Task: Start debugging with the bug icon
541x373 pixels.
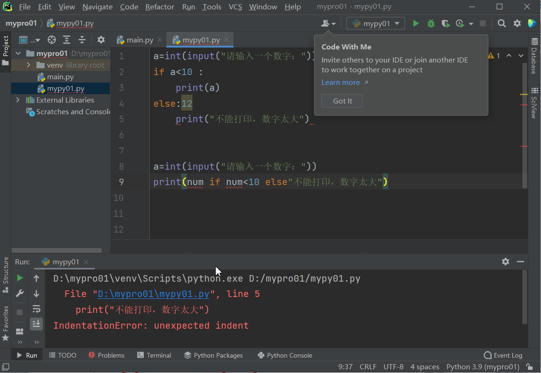Action: (431, 23)
